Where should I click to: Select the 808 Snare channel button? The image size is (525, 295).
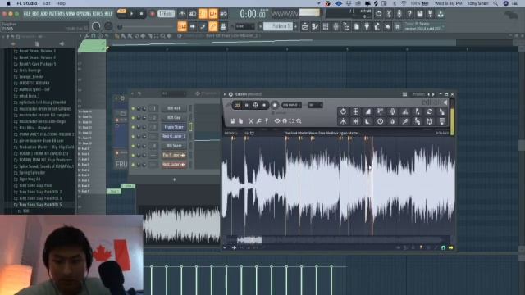pyautogui.click(x=174, y=146)
